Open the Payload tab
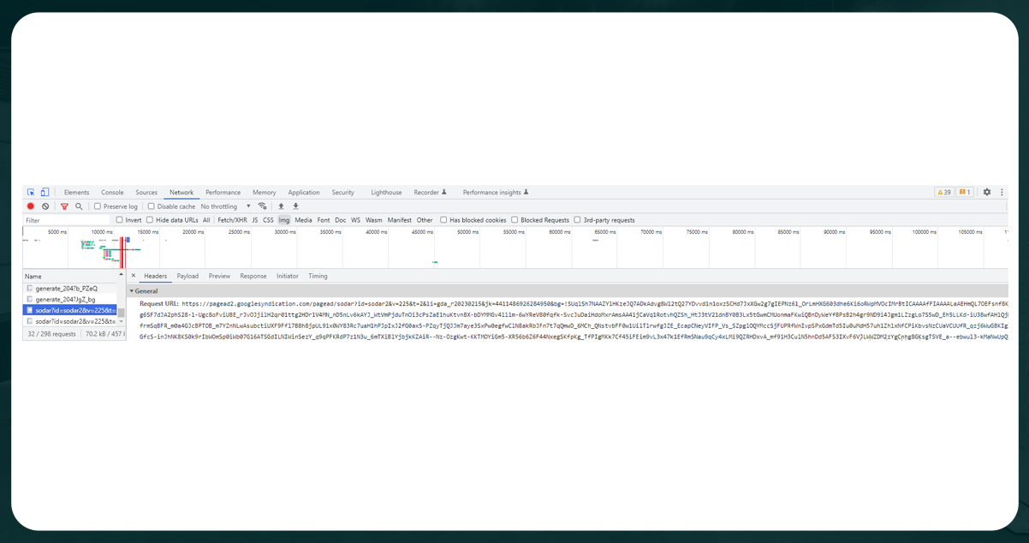Screen dimensions: 1029x543 [187, 276]
